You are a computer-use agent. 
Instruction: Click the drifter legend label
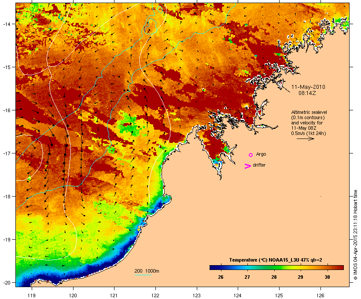(x=259, y=165)
